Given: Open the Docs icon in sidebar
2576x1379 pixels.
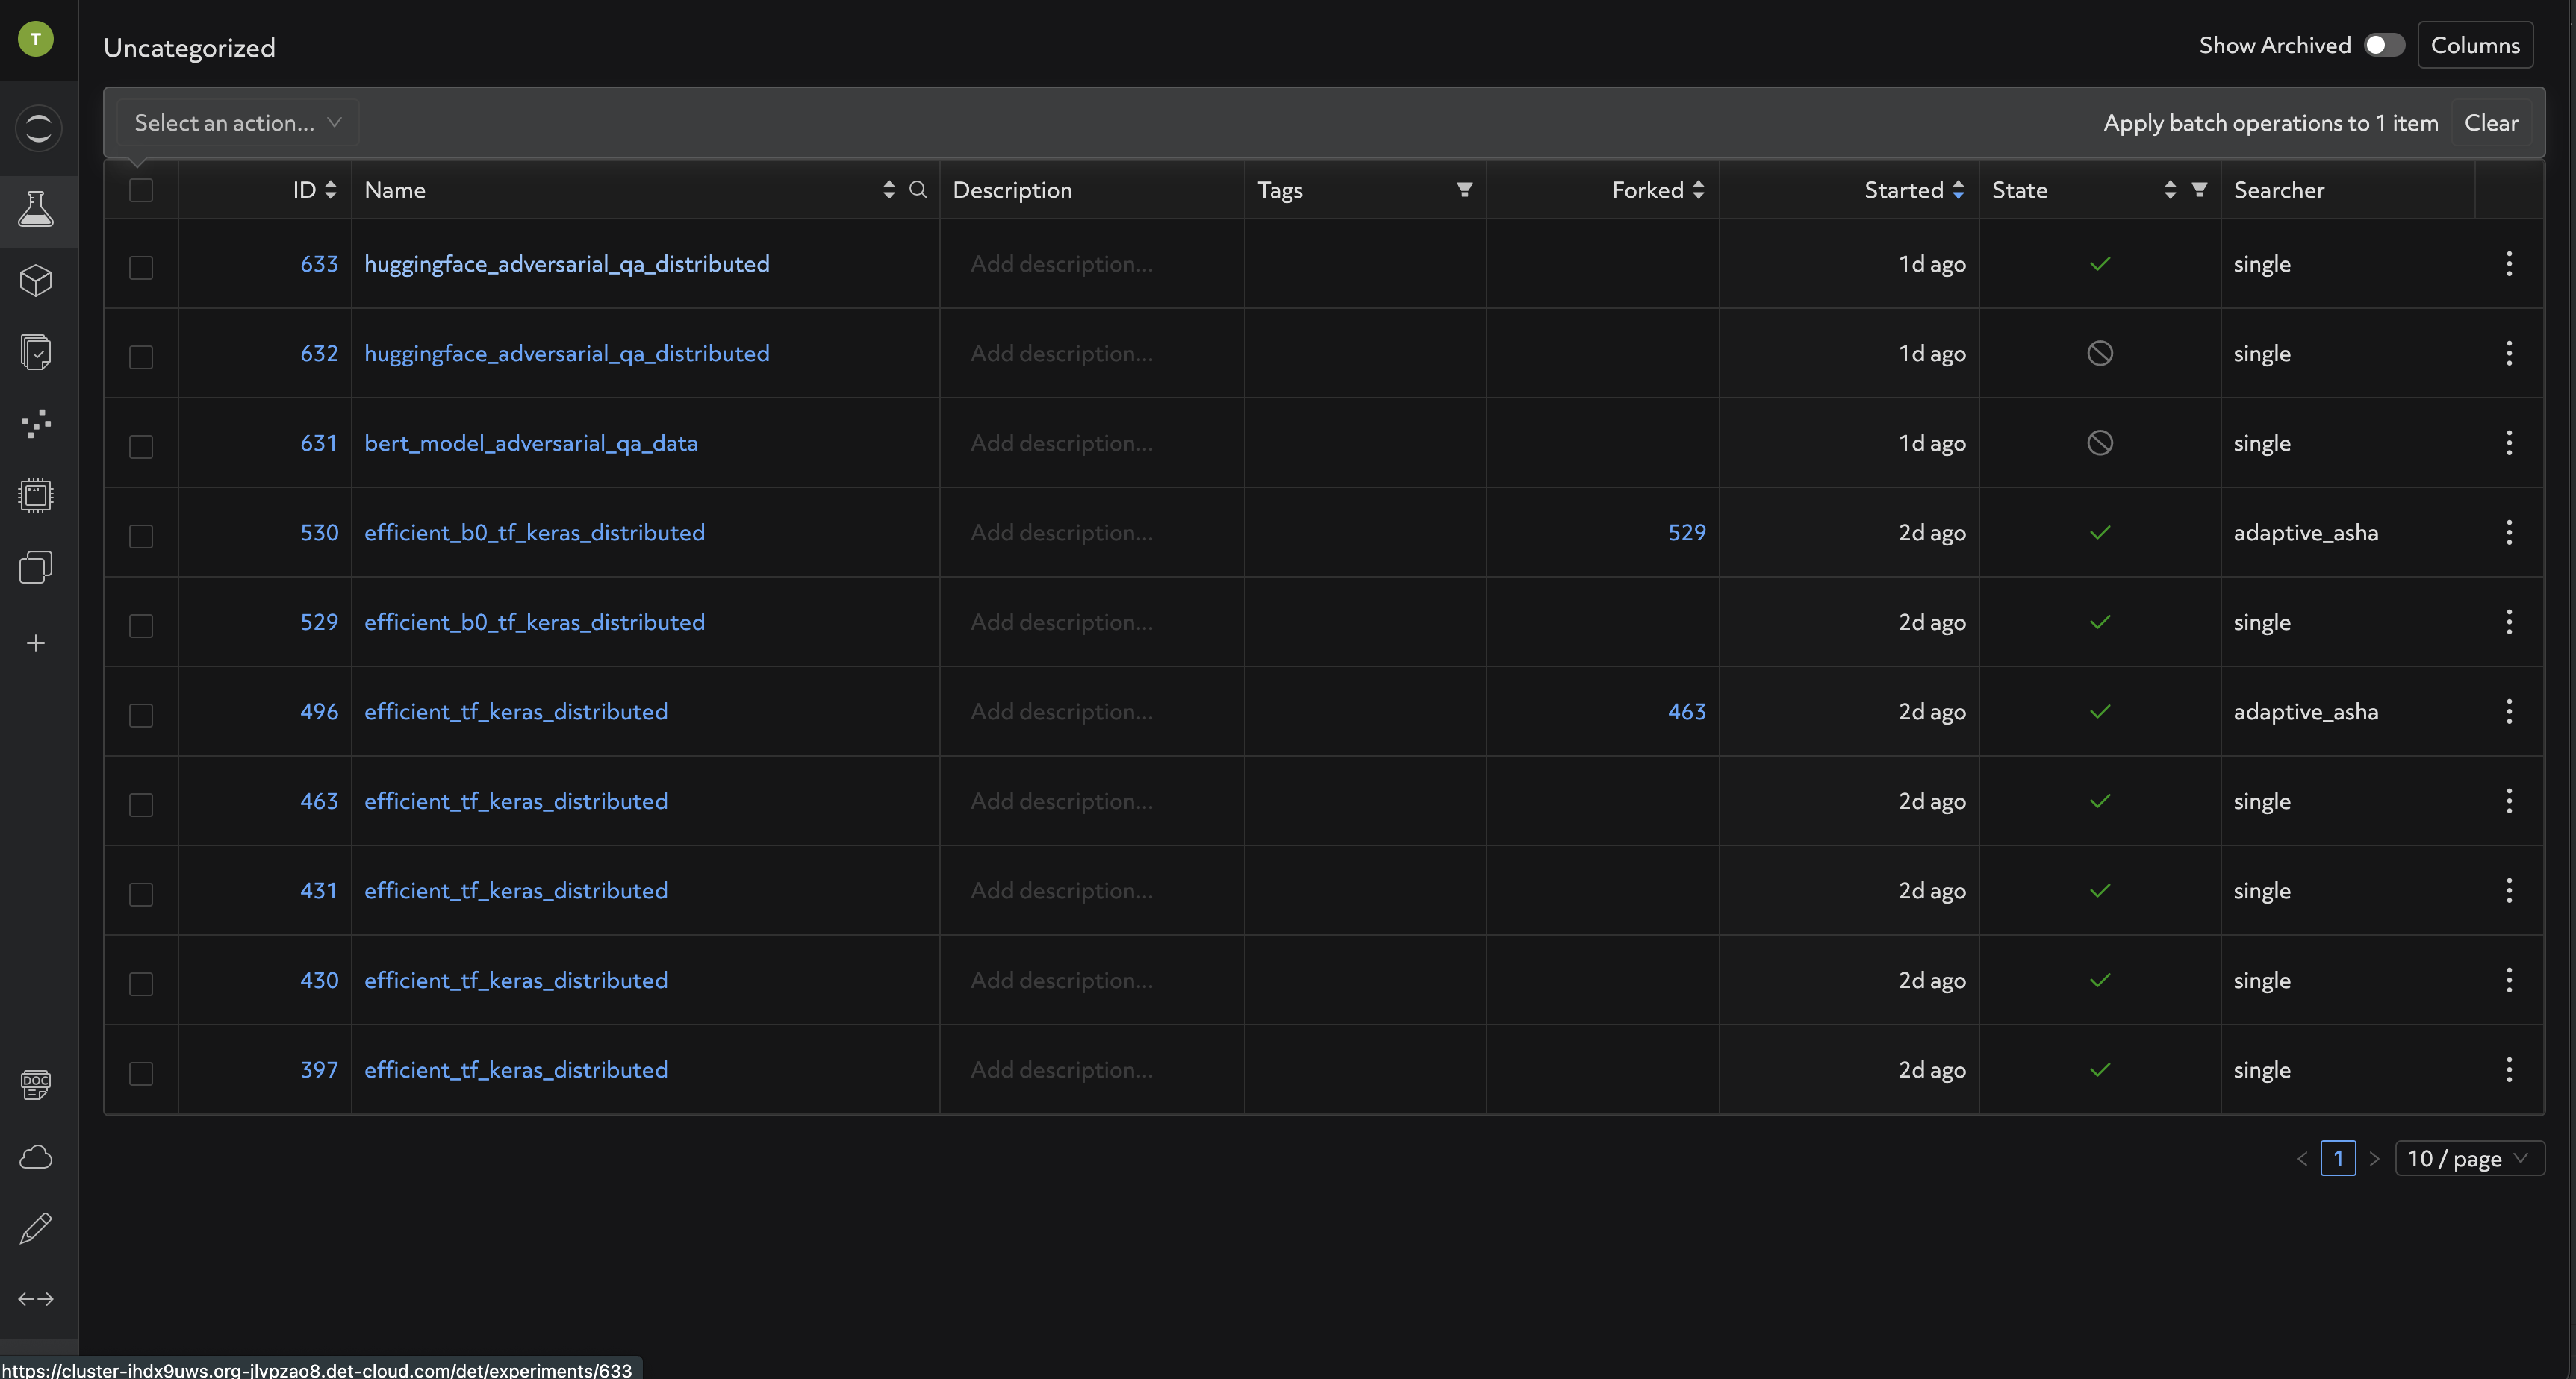Looking at the screenshot, I should pyautogui.click(x=36, y=1084).
